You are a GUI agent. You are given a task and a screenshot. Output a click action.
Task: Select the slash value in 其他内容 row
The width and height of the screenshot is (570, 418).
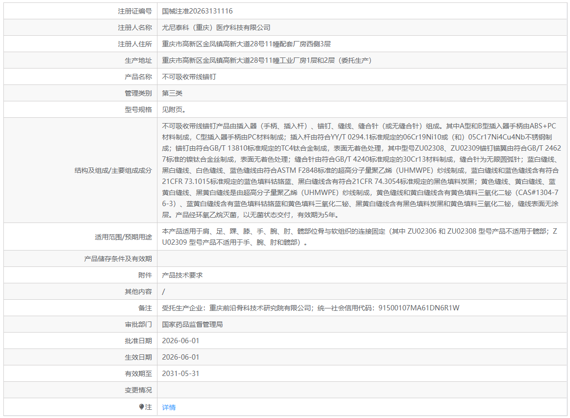[164, 291]
